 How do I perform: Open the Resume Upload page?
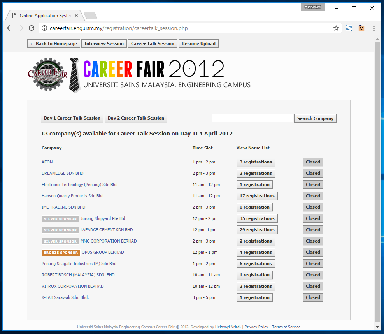click(x=198, y=44)
